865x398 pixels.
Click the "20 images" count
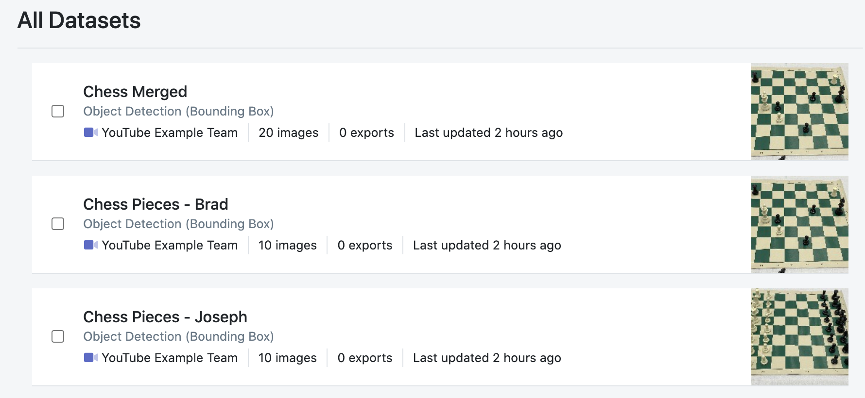coord(289,133)
